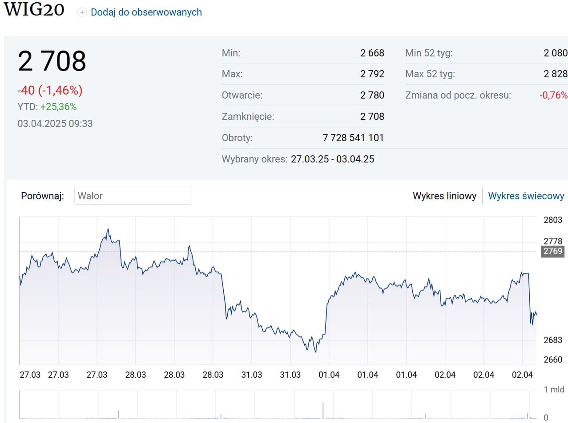Viewport: 568px width, 423px height.
Task: Click the large 2 708 index quote
Action: coord(52,61)
